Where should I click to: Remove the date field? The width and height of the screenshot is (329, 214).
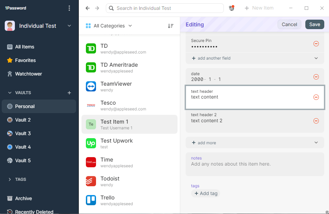coord(316,77)
